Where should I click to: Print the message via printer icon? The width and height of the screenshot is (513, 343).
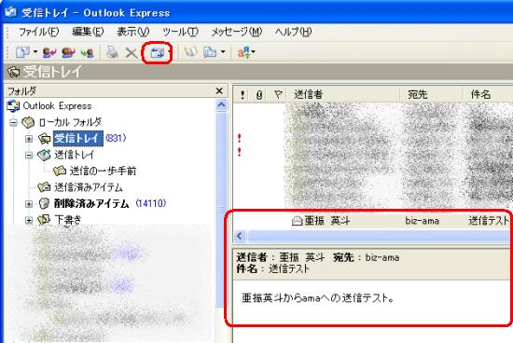pyautogui.click(x=112, y=52)
